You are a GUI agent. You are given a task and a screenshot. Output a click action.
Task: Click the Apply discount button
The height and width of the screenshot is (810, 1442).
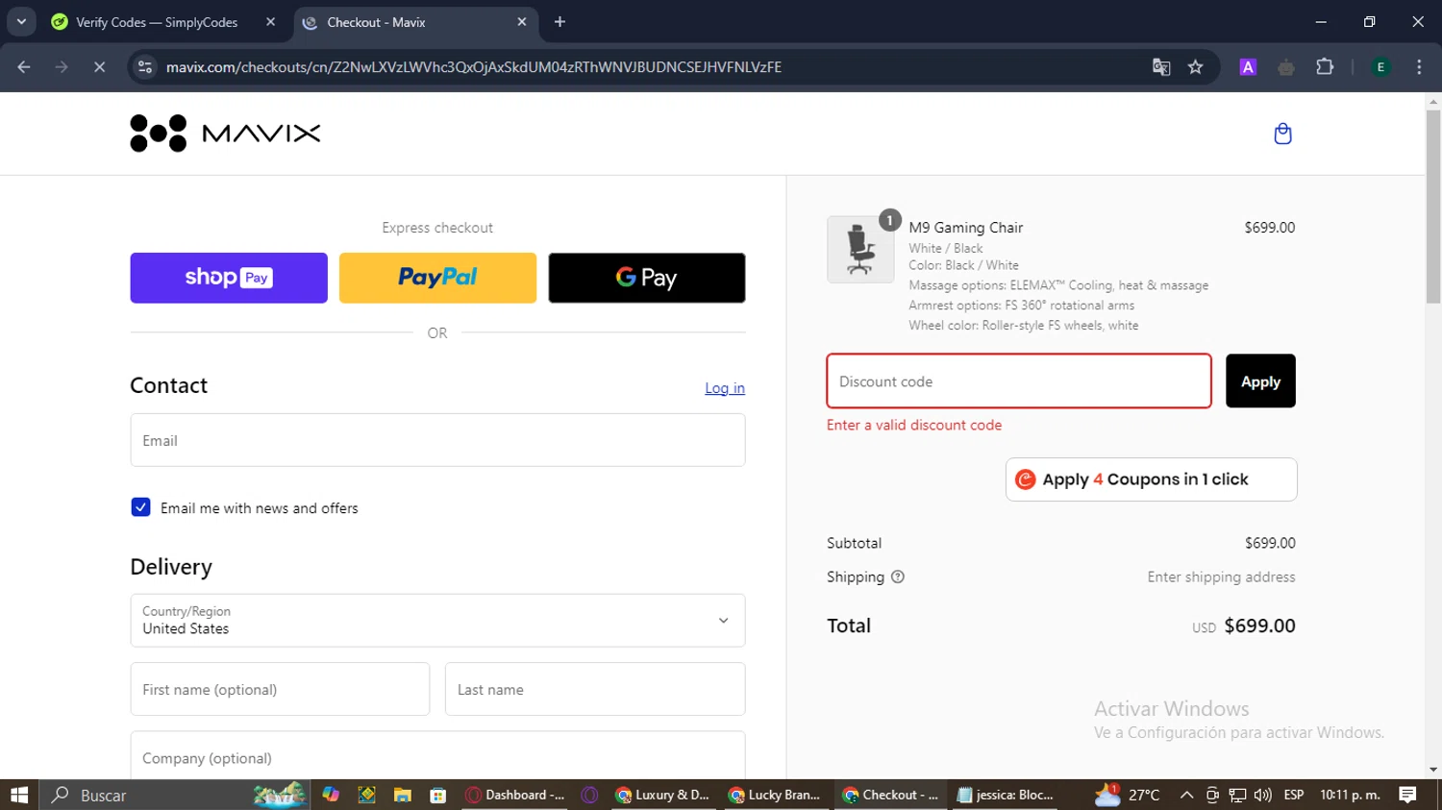1260,381
